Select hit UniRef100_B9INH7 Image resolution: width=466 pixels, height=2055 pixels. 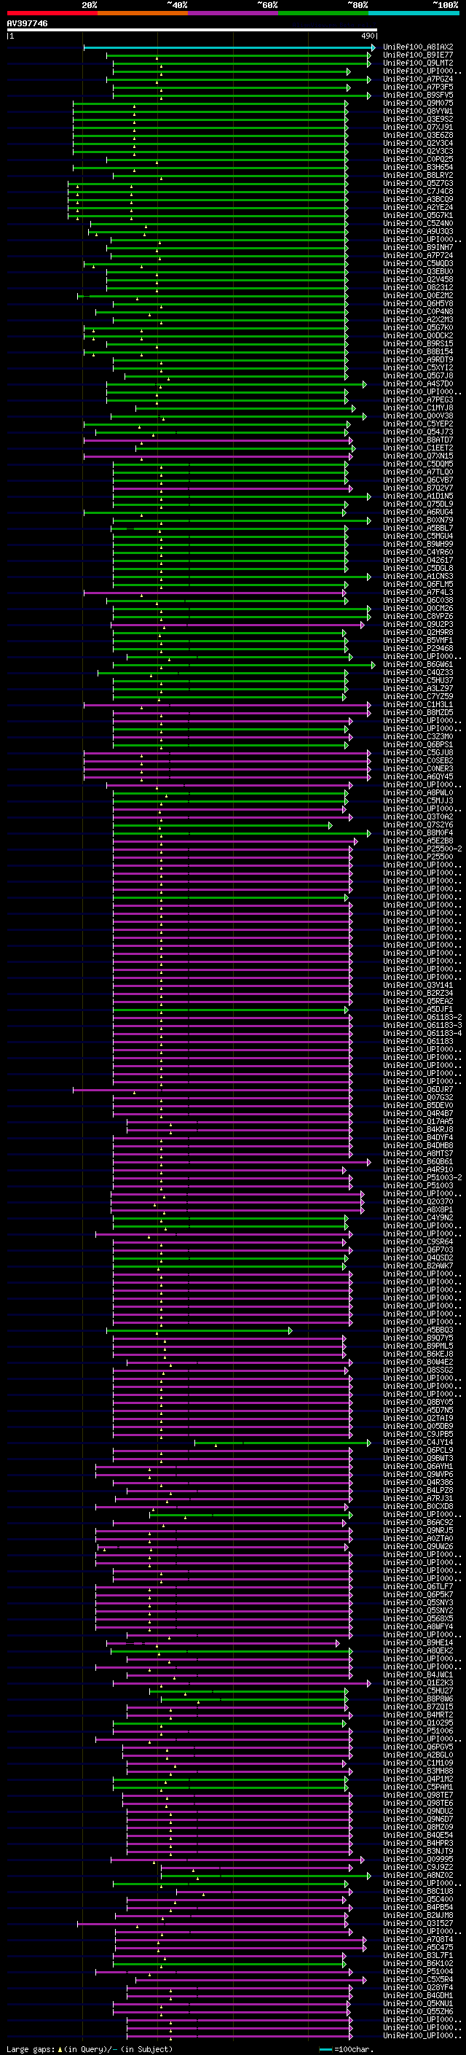click(418, 247)
